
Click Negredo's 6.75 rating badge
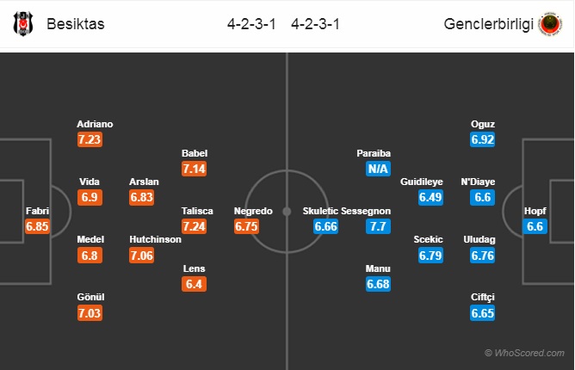click(x=246, y=226)
